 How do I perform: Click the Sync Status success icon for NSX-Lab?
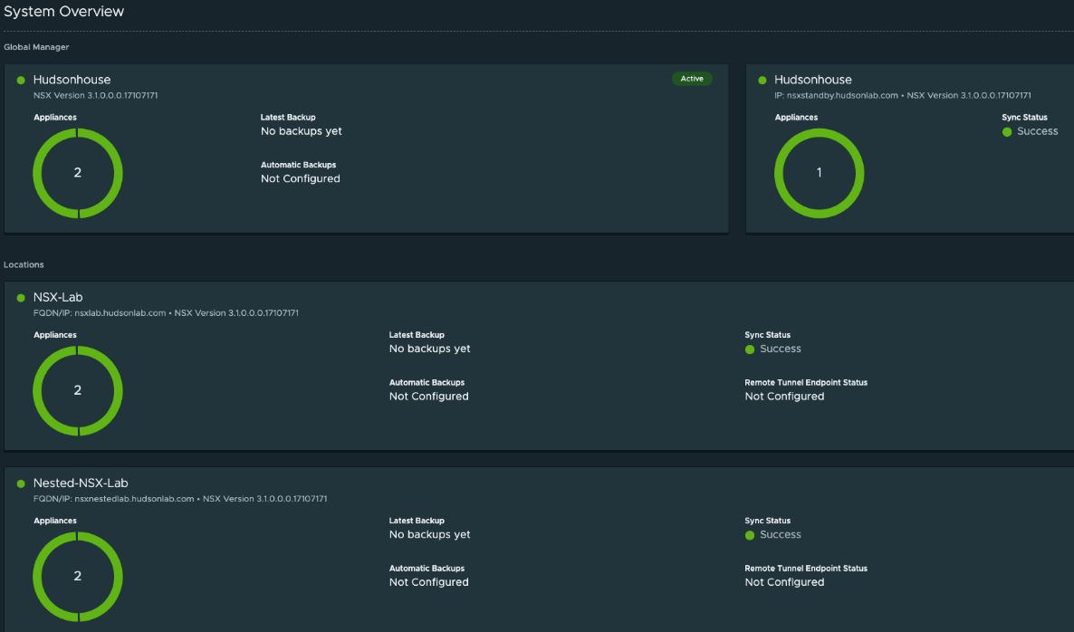tap(750, 350)
